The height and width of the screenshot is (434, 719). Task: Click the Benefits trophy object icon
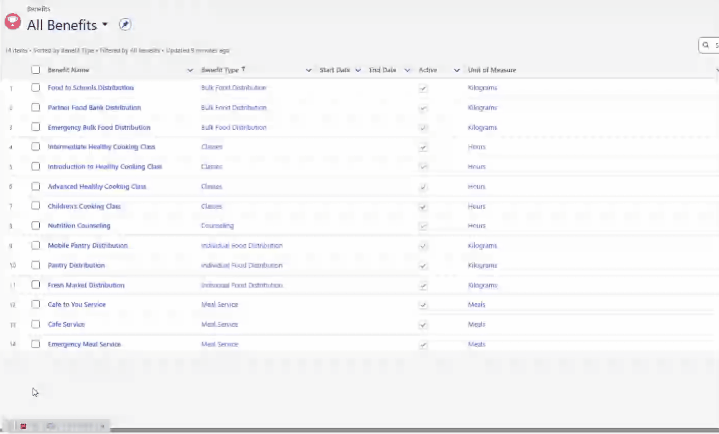tap(13, 21)
